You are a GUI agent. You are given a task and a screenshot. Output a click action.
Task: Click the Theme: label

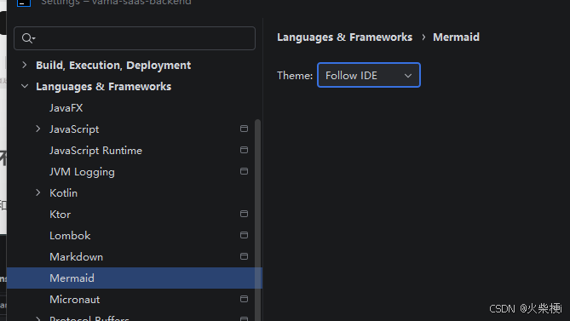coord(295,76)
